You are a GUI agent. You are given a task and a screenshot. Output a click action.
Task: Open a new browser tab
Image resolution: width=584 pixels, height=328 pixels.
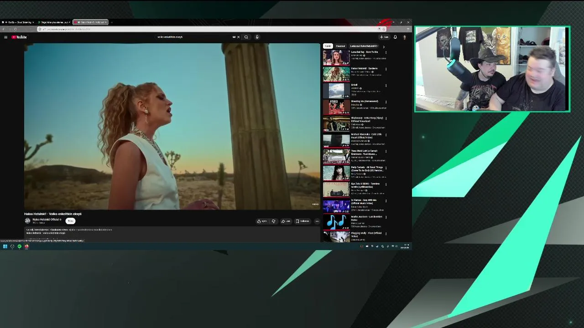point(111,22)
